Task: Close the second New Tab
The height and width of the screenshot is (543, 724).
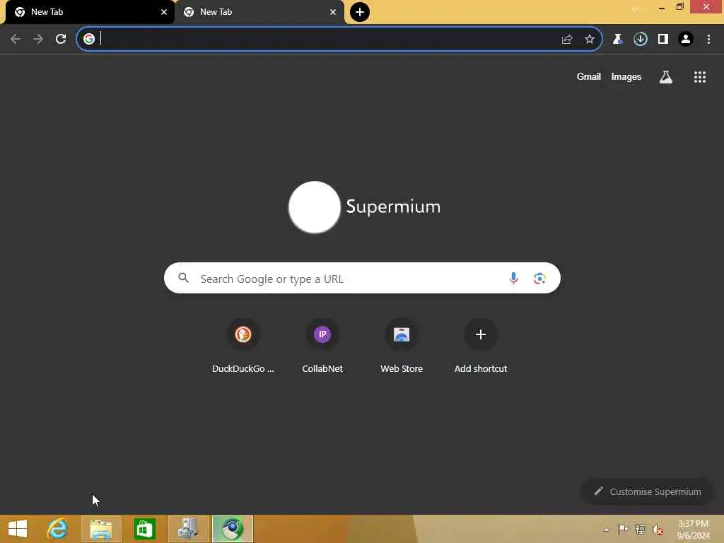Action: (x=333, y=12)
